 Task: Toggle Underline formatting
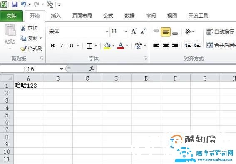(x=71, y=46)
